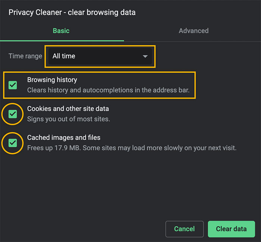Disable the Cached images and files checkbox
This screenshot has width=261, height=242.
[13, 142]
